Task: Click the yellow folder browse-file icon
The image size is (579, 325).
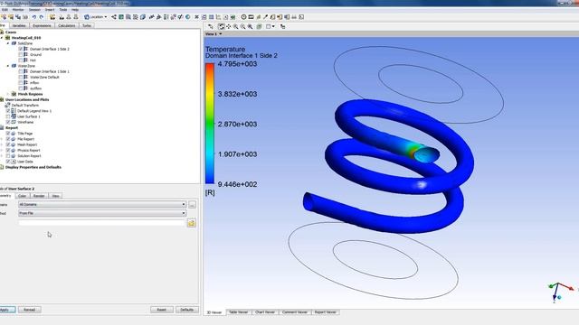Action: pyautogui.click(x=191, y=223)
